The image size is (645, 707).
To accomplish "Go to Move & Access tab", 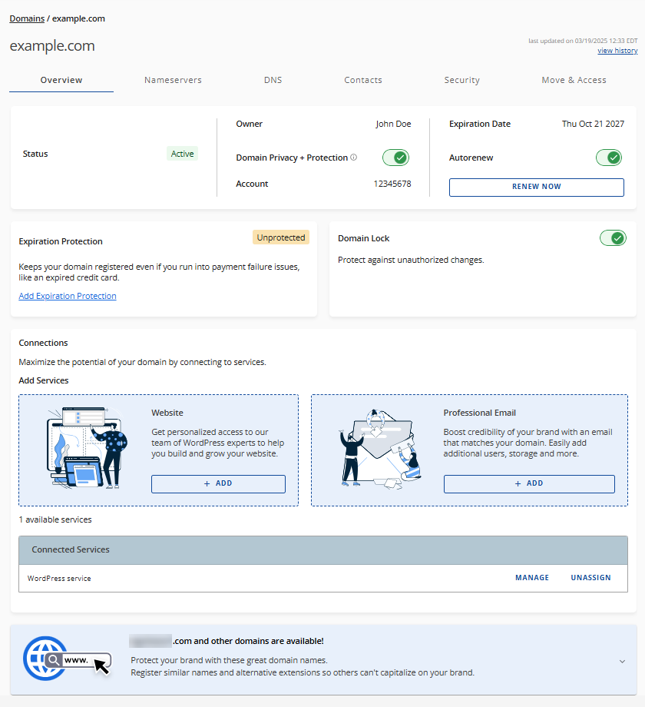I will [574, 79].
